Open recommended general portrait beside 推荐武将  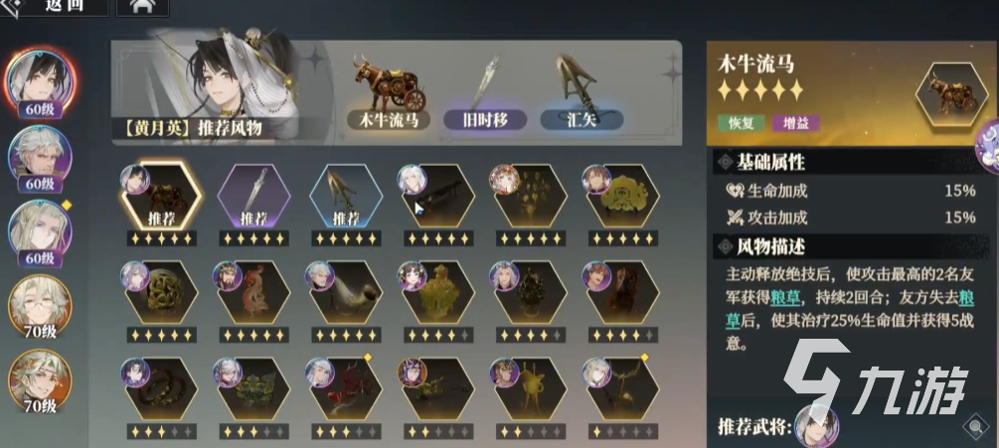(816, 426)
